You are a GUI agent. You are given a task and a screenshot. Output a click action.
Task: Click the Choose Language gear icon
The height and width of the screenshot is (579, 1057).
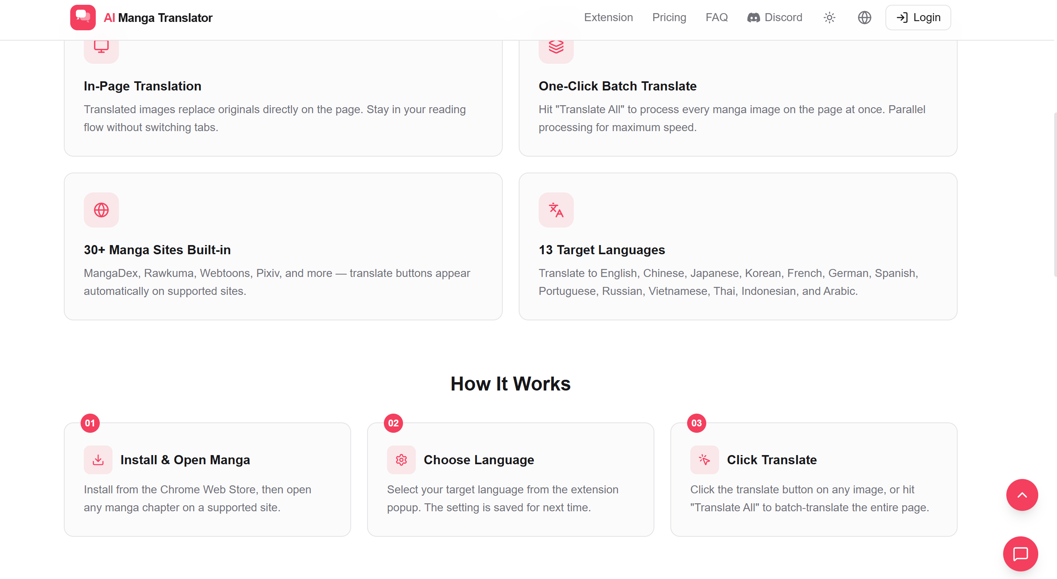pyautogui.click(x=401, y=460)
